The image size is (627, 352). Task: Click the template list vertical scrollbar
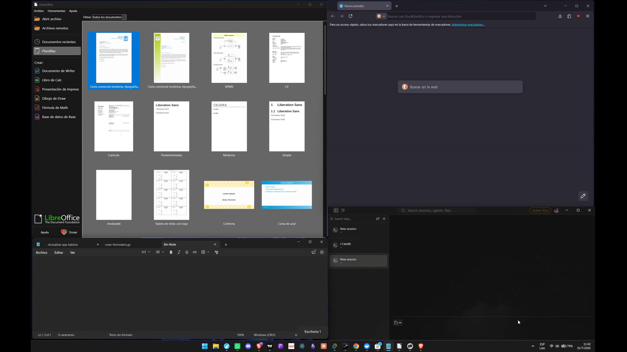[325, 60]
